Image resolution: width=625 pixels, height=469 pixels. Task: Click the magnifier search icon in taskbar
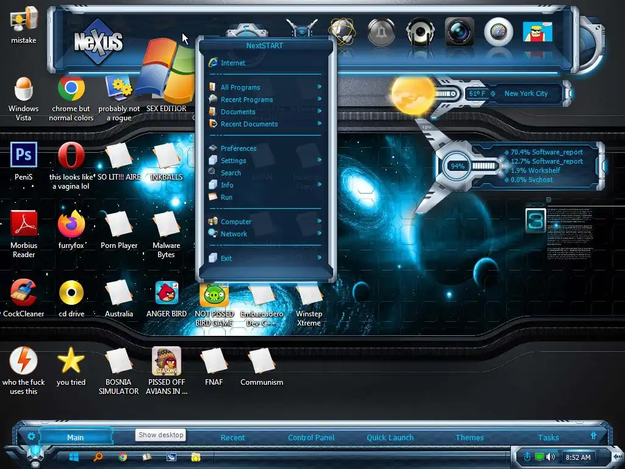point(98,457)
